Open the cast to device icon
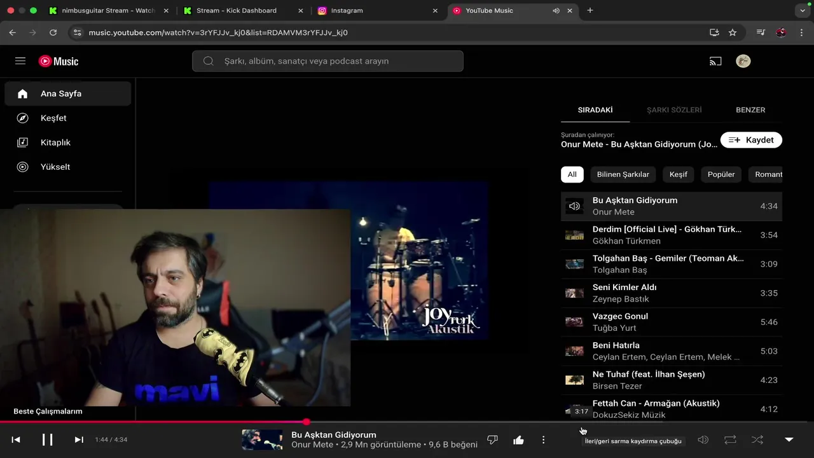This screenshot has height=458, width=814. 715,61
